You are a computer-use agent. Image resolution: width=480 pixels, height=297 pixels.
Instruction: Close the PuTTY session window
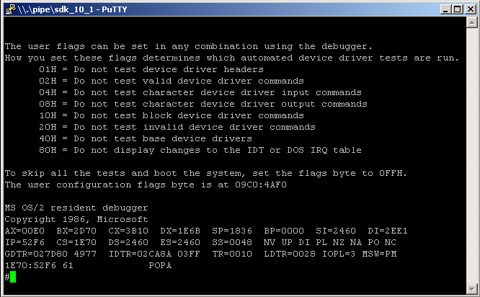[470, 9]
